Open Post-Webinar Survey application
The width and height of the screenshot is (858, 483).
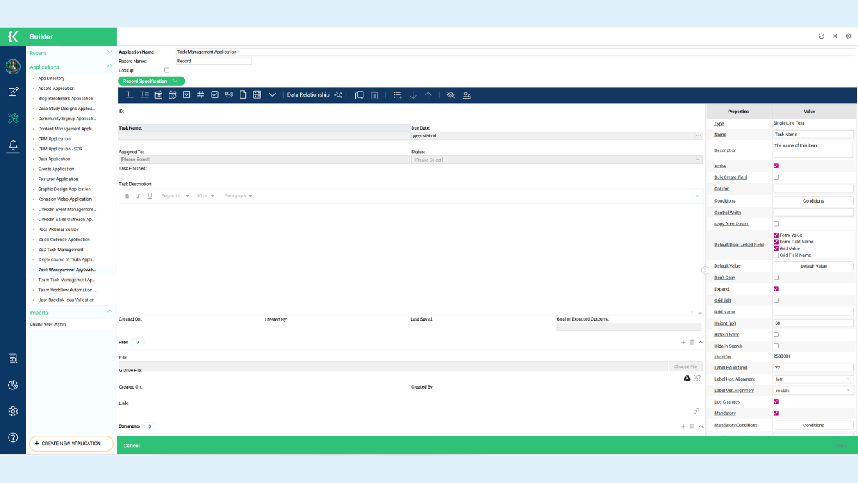[x=59, y=230]
